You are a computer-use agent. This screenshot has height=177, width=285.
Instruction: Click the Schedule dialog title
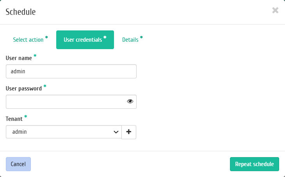tap(21, 12)
